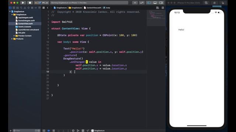Click the Run (play) button in Xcode toolbar
This screenshot has height=132, width=236.
(x=23, y=3)
